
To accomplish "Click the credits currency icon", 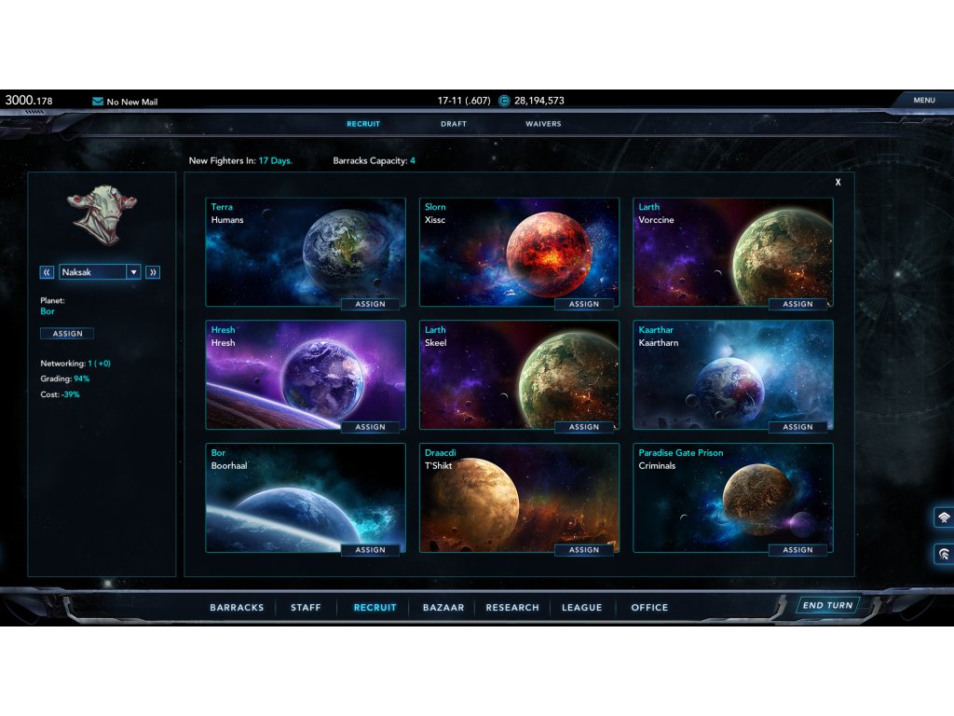I will [x=504, y=101].
